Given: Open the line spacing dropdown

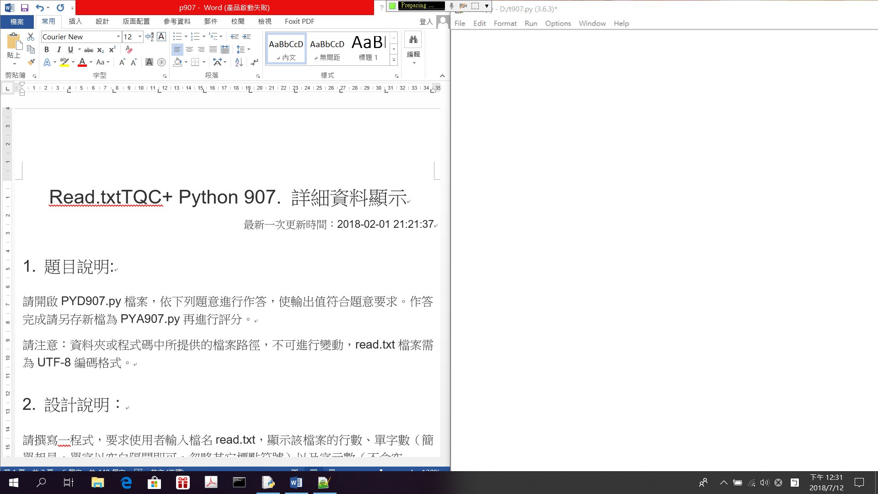Looking at the screenshot, I should click(x=249, y=49).
